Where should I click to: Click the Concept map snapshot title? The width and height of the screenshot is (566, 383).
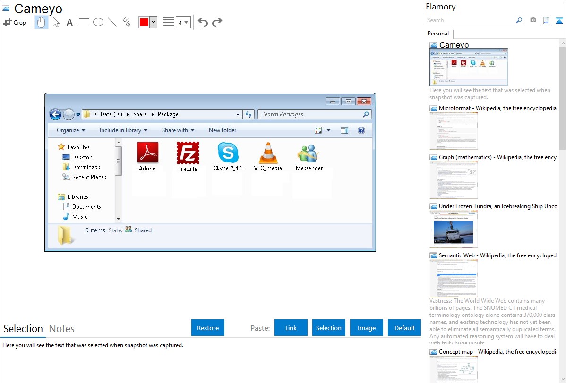click(498, 351)
